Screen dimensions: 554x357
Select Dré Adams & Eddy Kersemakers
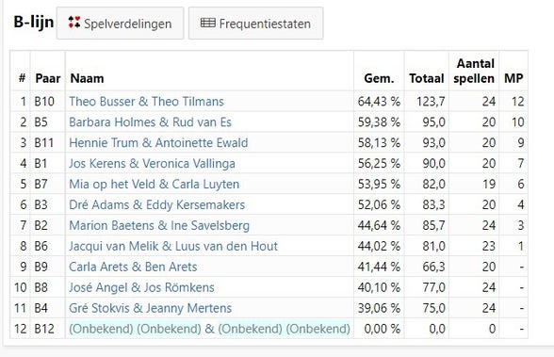pos(156,204)
